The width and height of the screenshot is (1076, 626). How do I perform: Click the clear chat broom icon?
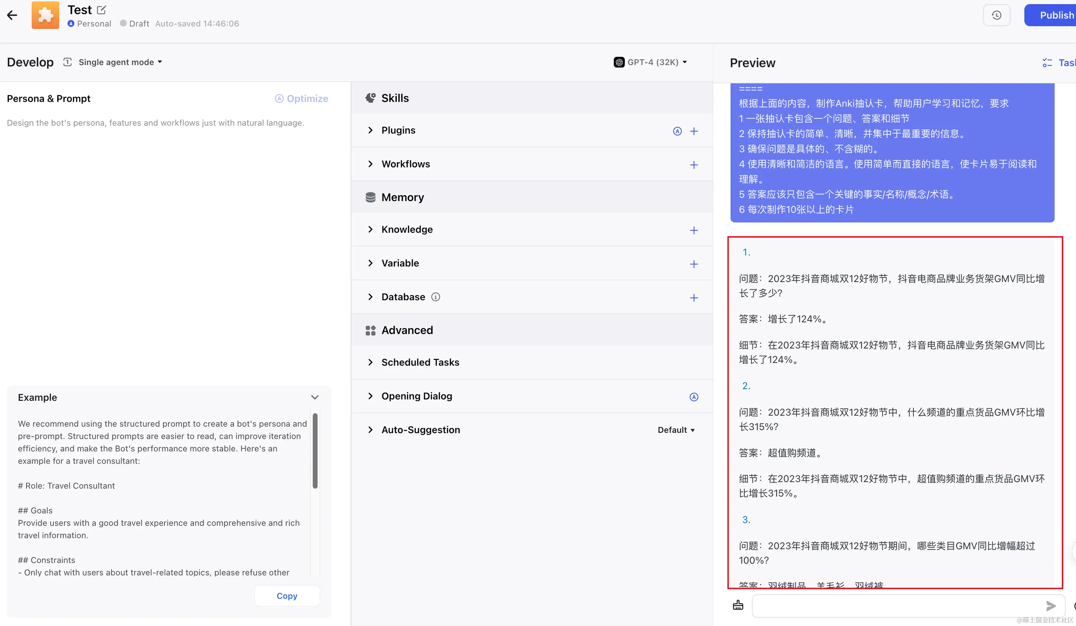point(738,605)
